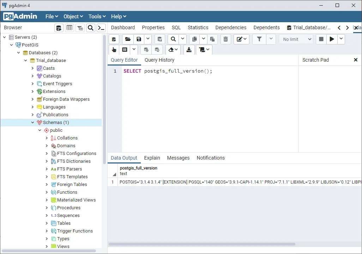
Task: Switch to the Dependents tab
Action: point(266,28)
